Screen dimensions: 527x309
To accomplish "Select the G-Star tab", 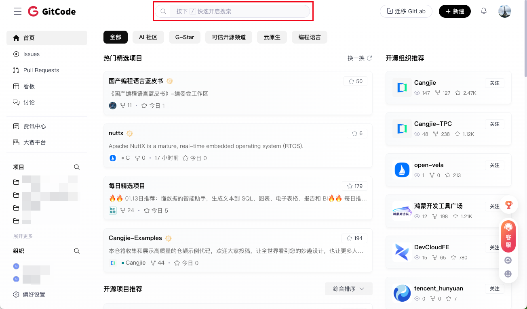I will click(x=184, y=37).
